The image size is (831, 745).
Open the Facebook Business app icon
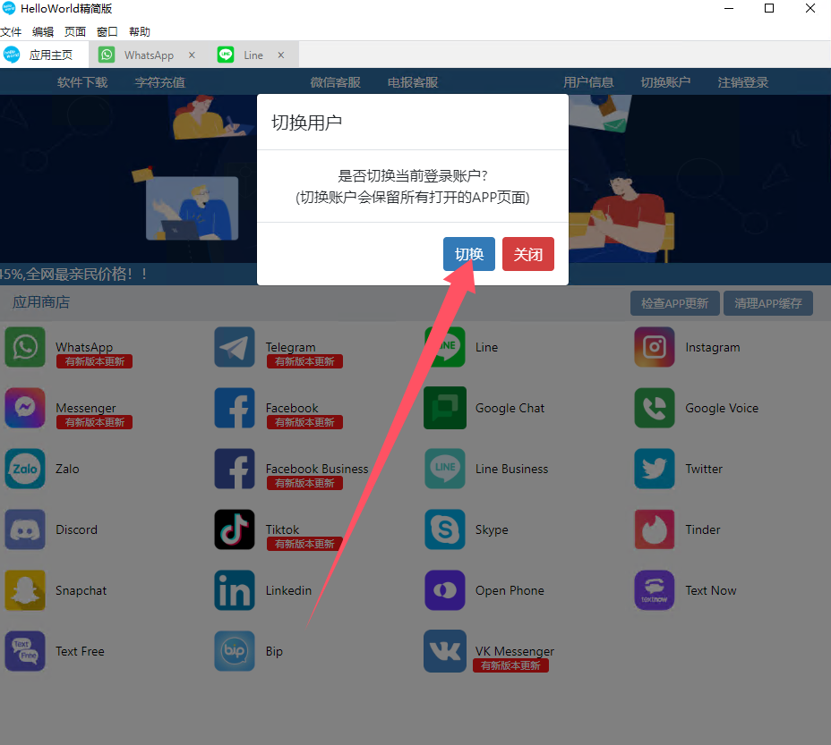(235, 470)
